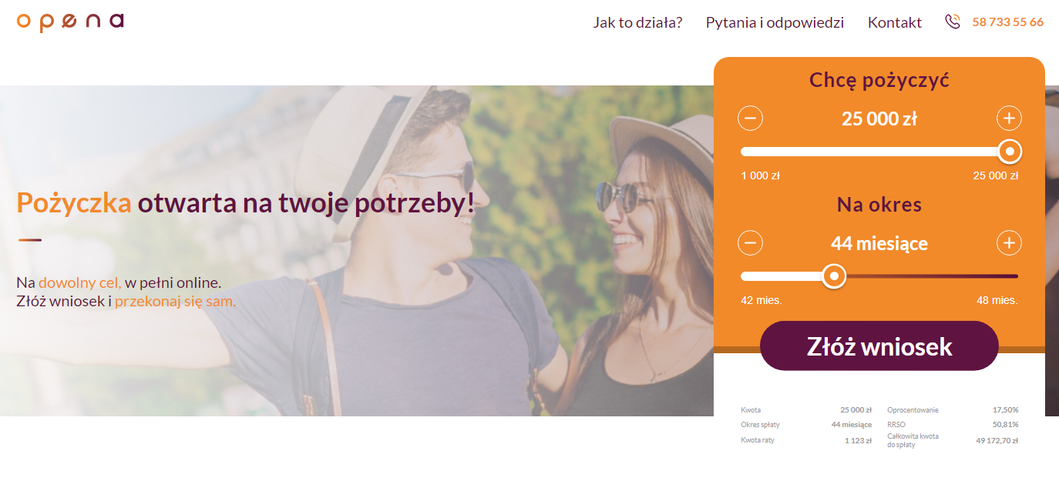Screen dimensions: 1059x481
Task: Open the "Jak to działa?" menu item
Action: click(x=637, y=22)
